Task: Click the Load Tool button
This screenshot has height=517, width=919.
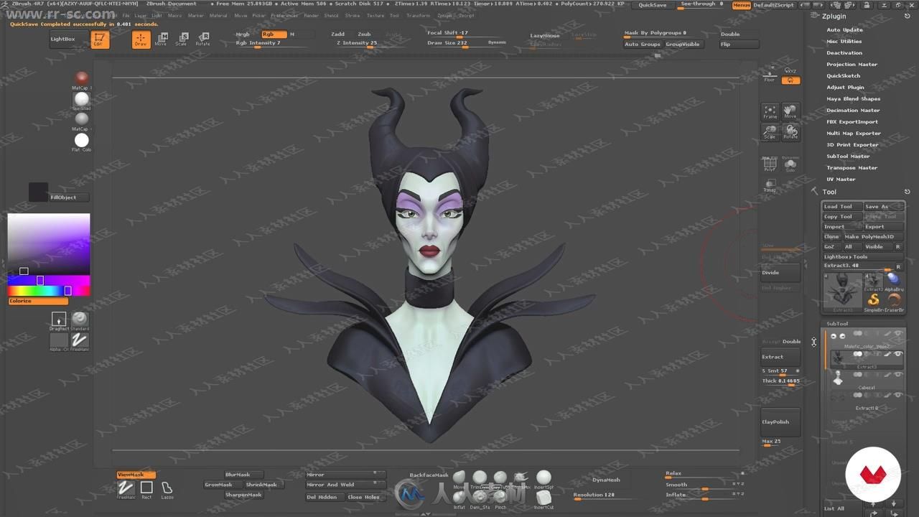Action: click(841, 207)
